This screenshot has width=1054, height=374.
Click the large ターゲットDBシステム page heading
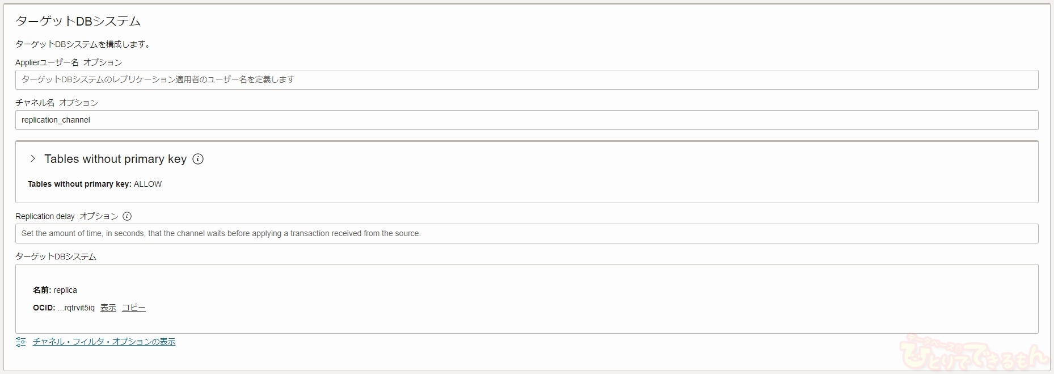78,21
